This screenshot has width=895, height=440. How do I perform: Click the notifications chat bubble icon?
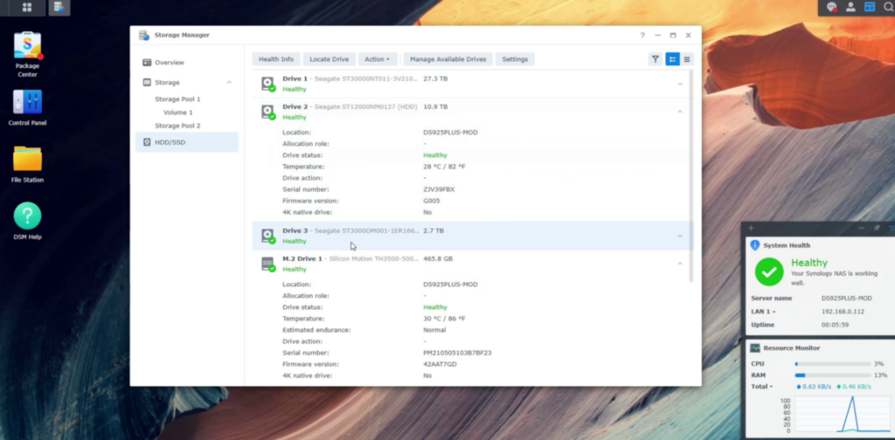pos(831,7)
